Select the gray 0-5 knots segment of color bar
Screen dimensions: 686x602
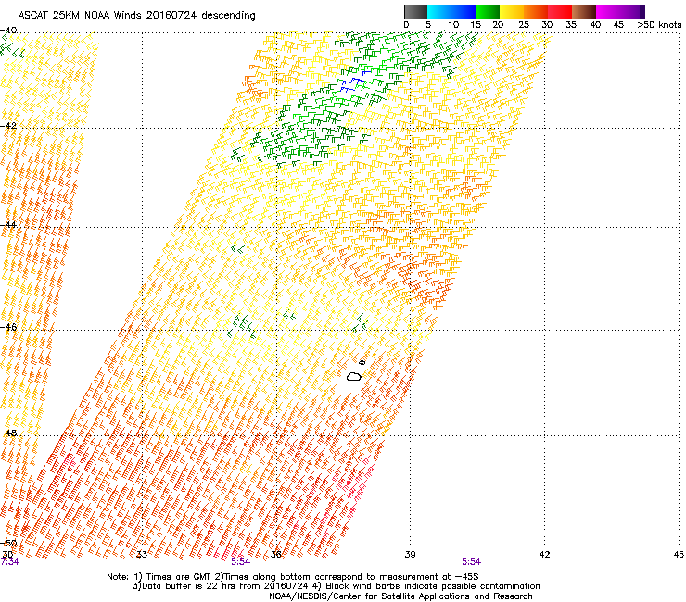[x=415, y=11]
